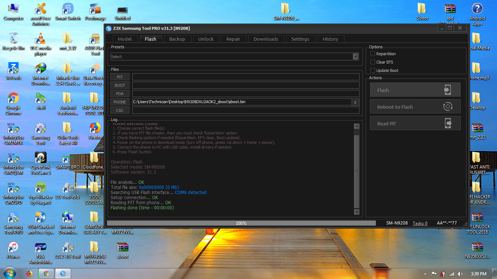Go to the Unlock tab
Viewport: 497px width, 279px height.
point(206,39)
